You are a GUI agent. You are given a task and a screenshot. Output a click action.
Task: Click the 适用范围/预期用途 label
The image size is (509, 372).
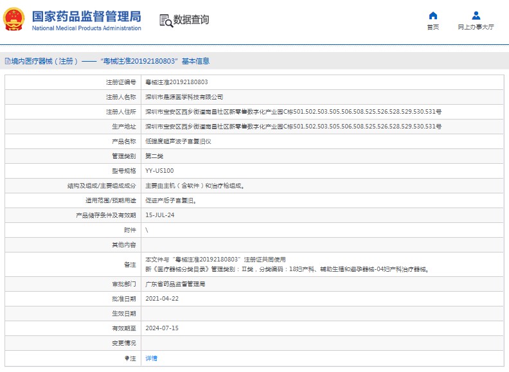tap(111, 200)
